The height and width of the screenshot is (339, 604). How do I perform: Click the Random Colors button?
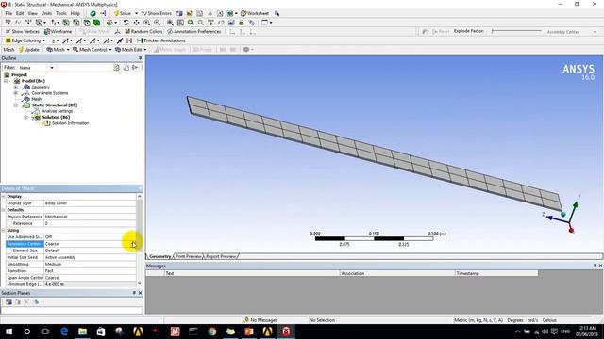[x=143, y=31]
